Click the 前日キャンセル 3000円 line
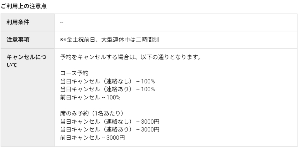 [x=92, y=138]
